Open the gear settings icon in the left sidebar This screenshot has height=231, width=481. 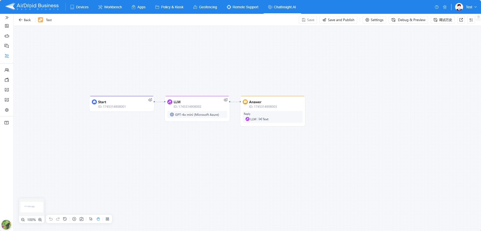point(7,110)
